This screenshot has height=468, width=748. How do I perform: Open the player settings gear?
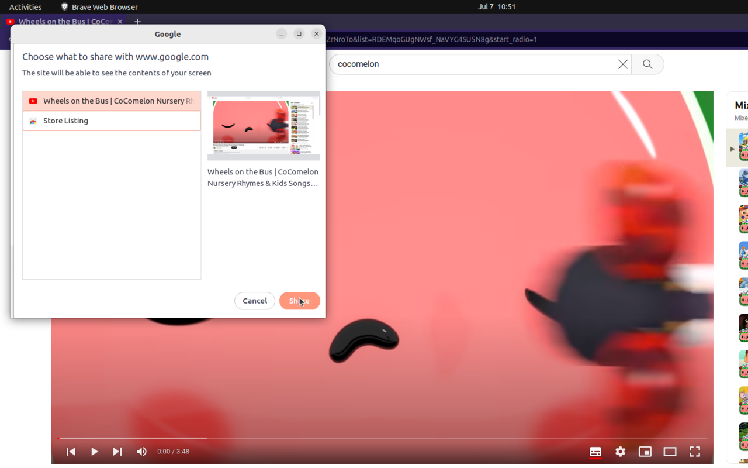pos(620,451)
